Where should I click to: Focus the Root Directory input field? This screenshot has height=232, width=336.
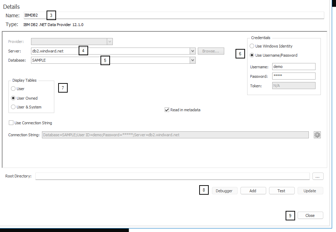click(x=172, y=176)
